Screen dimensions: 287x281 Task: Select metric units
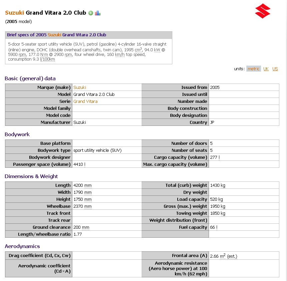pos(254,69)
